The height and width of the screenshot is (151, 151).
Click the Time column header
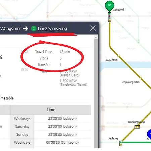[x=51, y=110]
